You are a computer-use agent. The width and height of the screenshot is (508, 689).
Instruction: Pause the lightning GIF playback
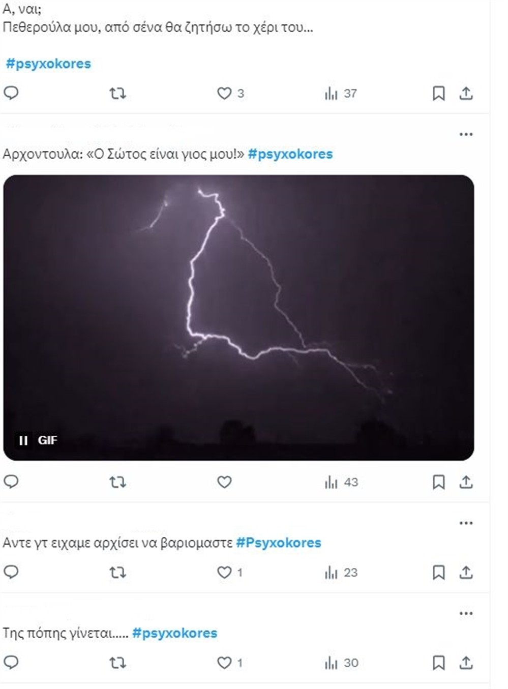[x=23, y=440]
